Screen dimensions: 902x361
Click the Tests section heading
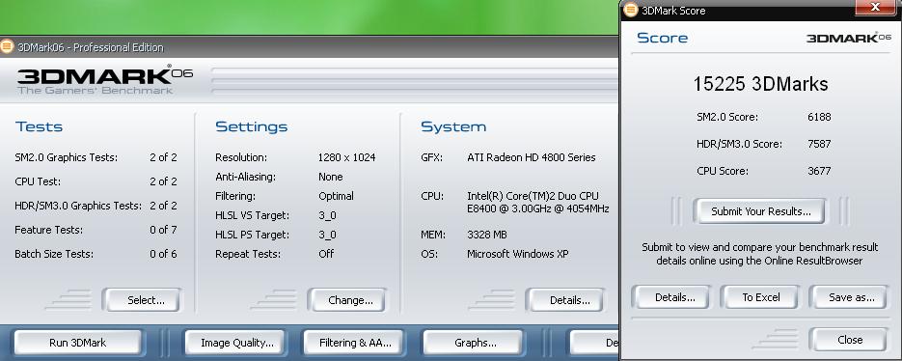pyautogui.click(x=39, y=126)
